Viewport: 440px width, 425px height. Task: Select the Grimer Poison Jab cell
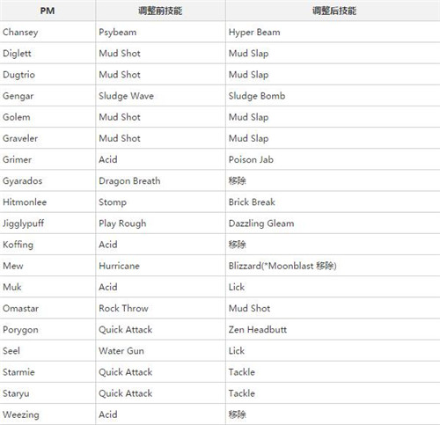point(333,159)
